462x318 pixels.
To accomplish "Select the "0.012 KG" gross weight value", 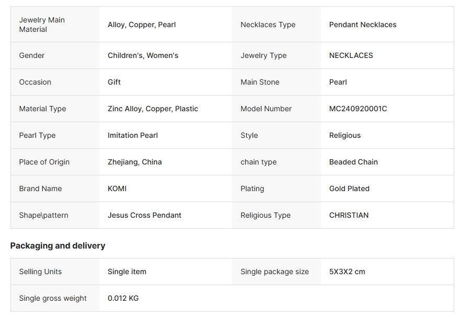I will [x=123, y=298].
